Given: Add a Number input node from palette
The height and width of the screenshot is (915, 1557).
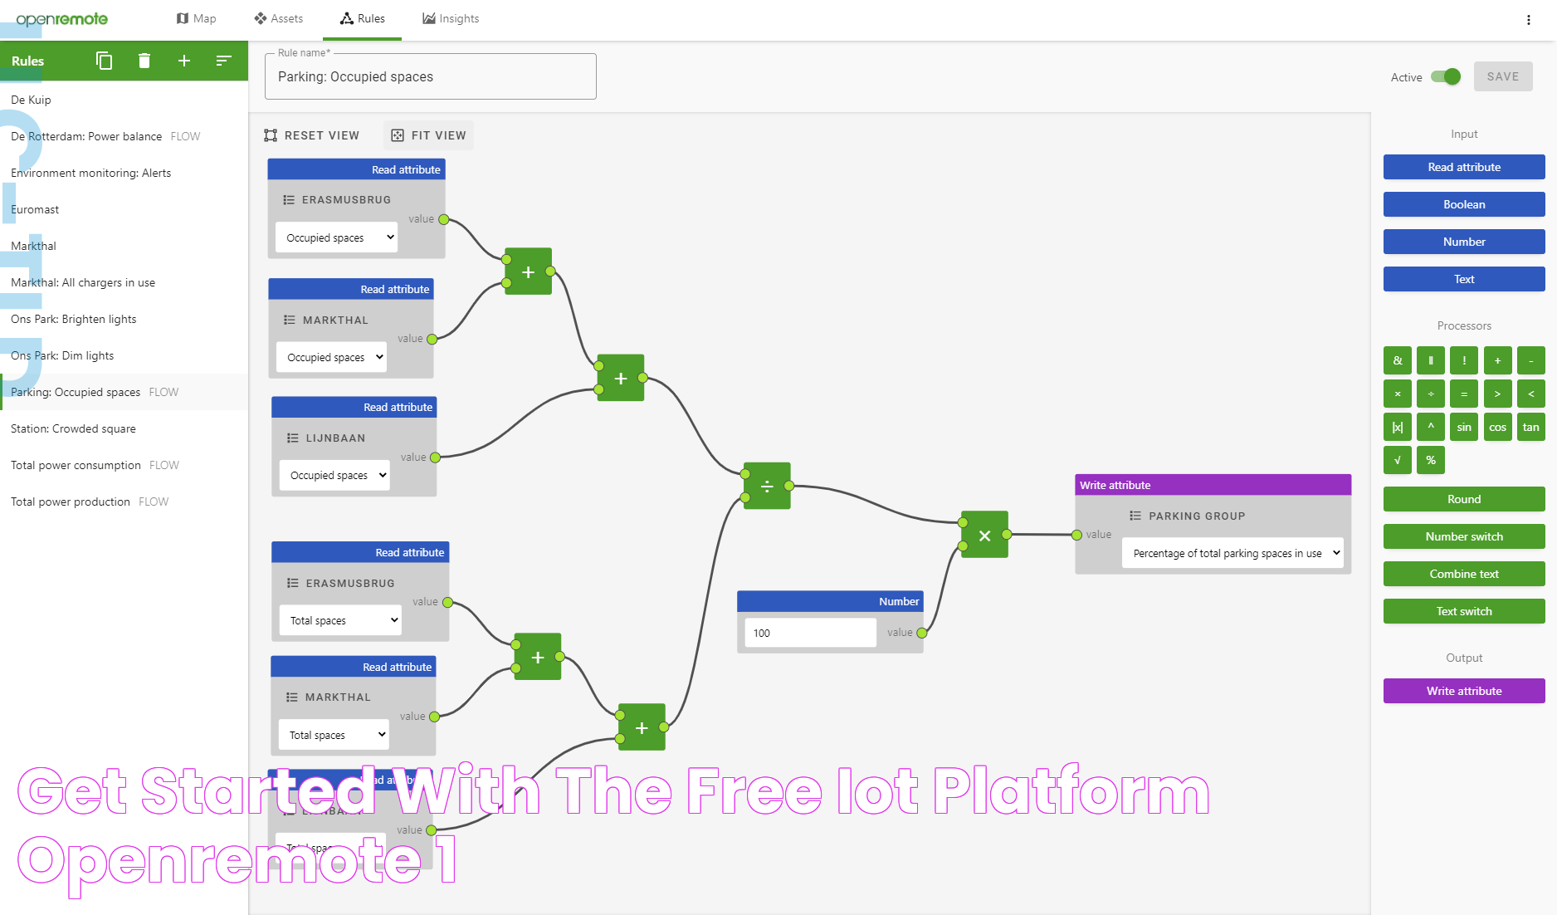Looking at the screenshot, I should click(1464, 242).
